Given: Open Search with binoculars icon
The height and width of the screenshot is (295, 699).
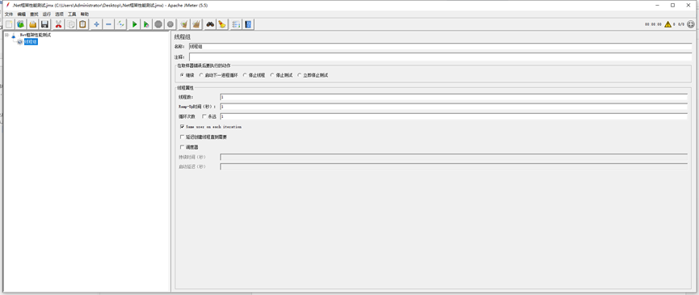Looking at the screenshot, I should pyautogui.click(x=210, y=24).
